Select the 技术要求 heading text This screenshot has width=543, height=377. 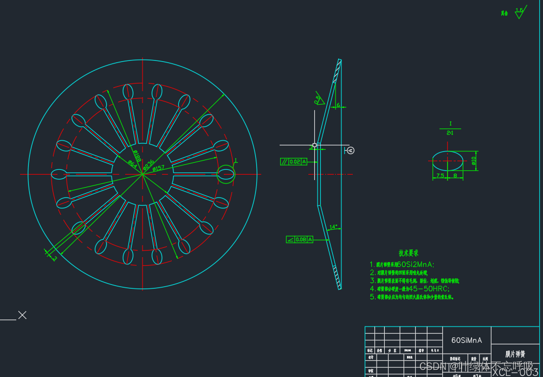[409, 253]
